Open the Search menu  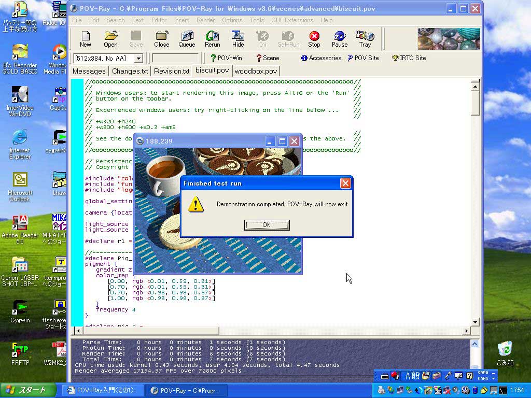coord(116,20)
